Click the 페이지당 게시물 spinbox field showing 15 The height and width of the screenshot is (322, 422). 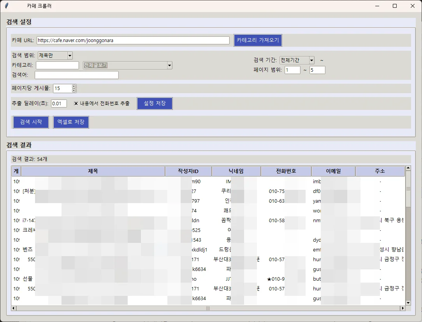[63, 88]
